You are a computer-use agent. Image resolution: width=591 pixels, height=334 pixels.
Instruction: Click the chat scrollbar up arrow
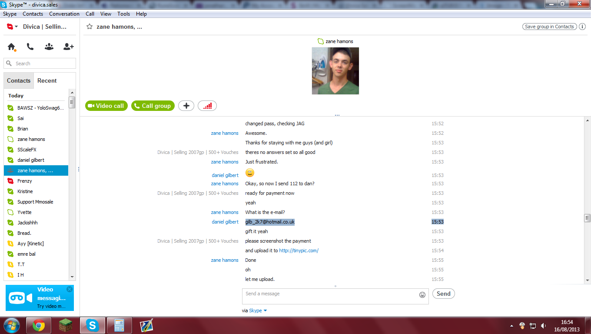click(x=588, y=120)
